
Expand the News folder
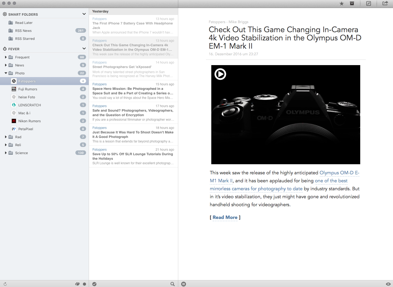(x=6, y=65)
